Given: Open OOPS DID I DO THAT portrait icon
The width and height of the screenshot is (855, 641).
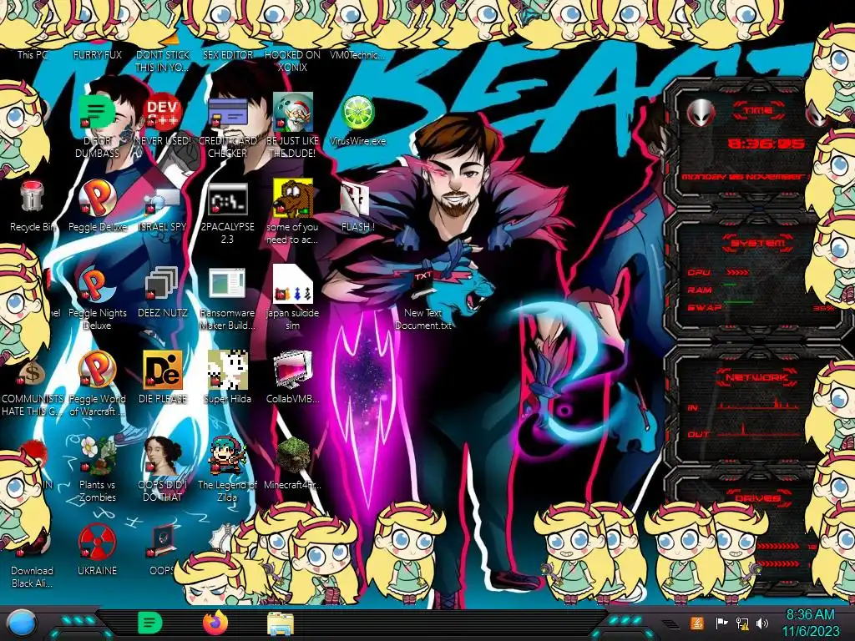Looking at the screenshot, I should point(163,457).
